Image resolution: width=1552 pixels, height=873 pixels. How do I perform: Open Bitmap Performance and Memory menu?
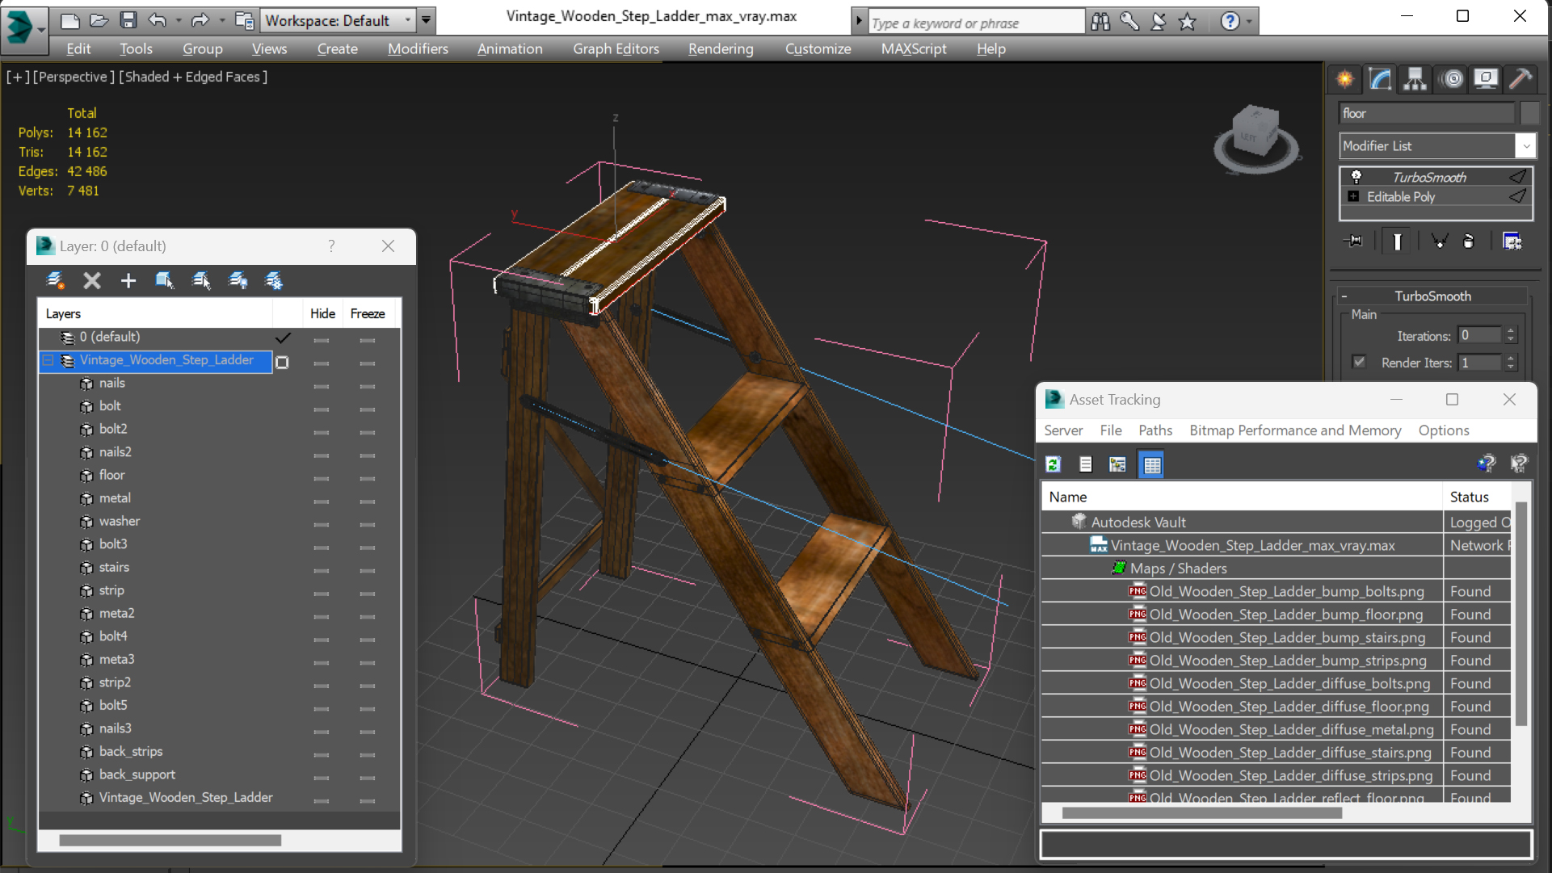pos(1295,430)
